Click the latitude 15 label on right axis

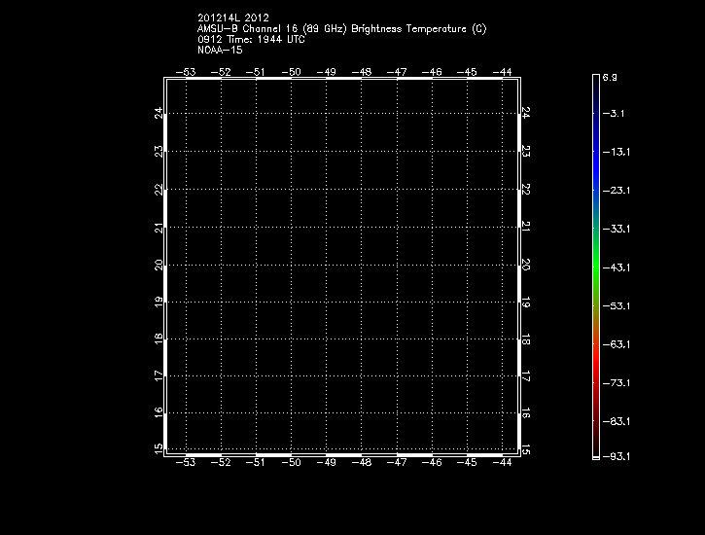tap(525, 449)
